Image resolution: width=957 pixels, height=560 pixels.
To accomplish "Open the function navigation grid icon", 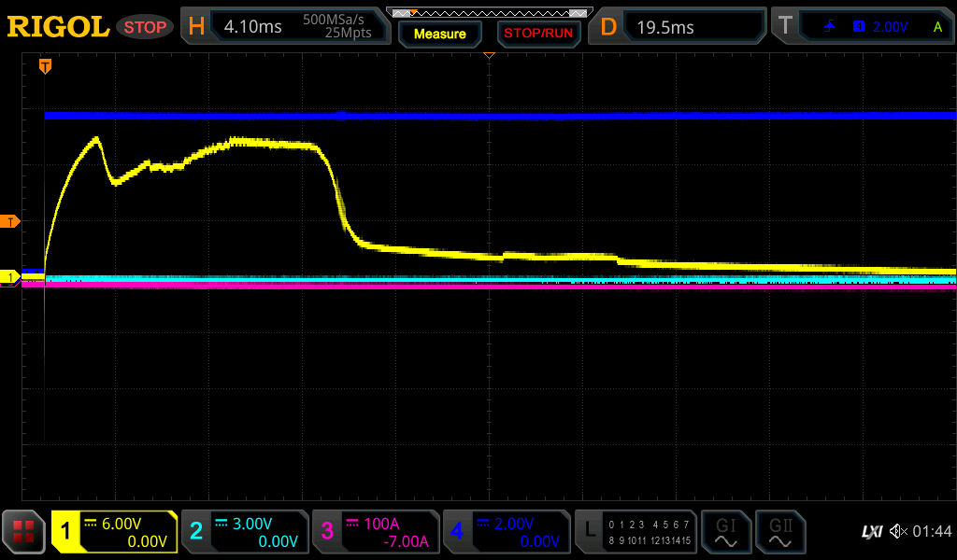I will click(23, 532).
